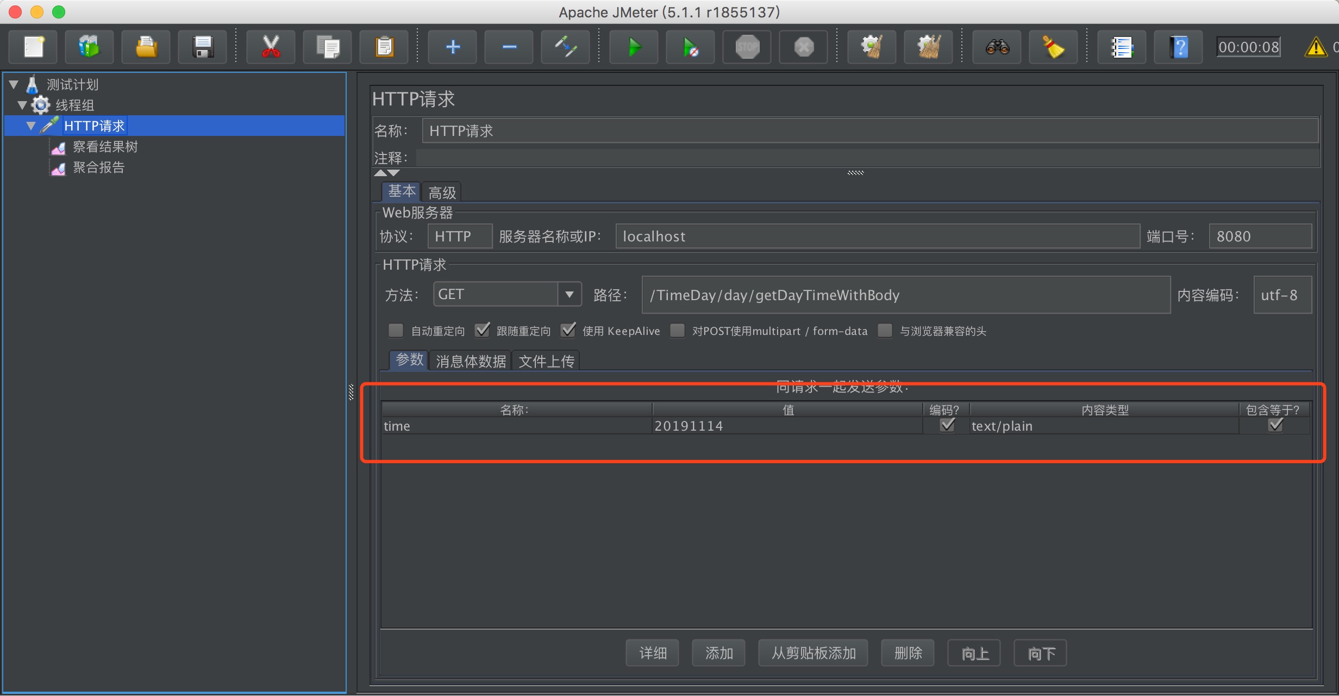This screenshot has height=696, width=1339.
Task: Open the Function Helper list icon
Action: [x=1122, y=47]
